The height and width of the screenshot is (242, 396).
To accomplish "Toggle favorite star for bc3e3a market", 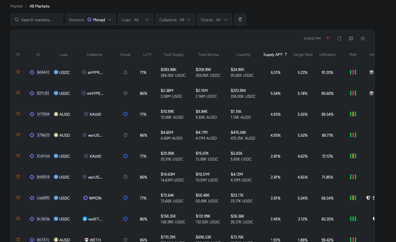I will point(18,218).
